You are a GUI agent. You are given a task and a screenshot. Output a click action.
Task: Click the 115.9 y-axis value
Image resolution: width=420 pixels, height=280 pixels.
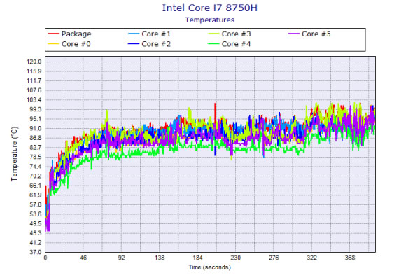pos(34,71)
